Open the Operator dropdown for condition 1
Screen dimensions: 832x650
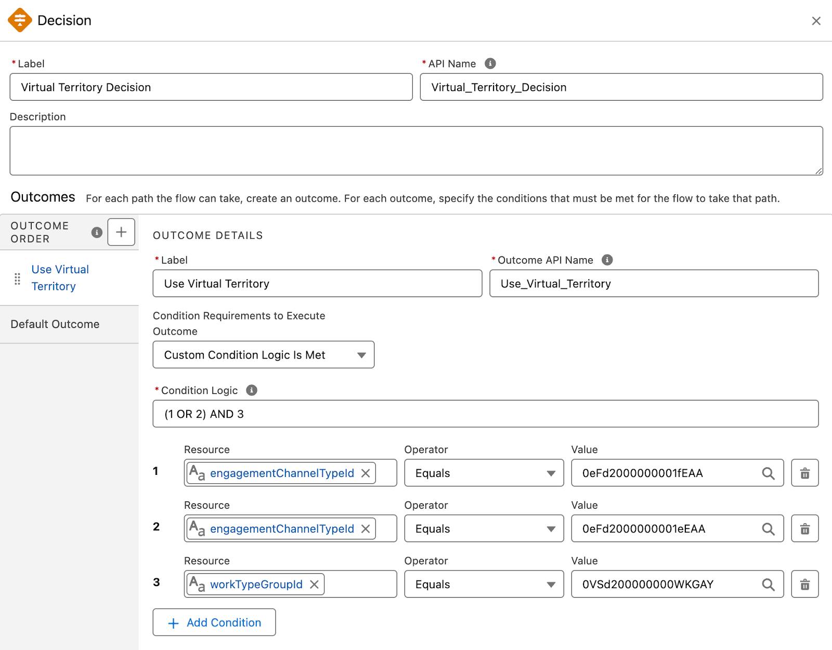[484, 473]
